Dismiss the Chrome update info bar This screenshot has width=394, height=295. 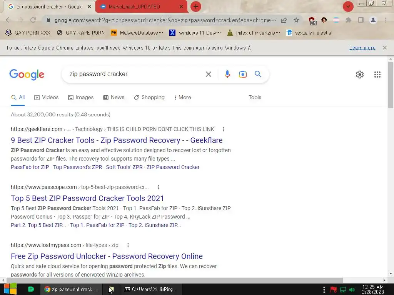tap(385, 48)
